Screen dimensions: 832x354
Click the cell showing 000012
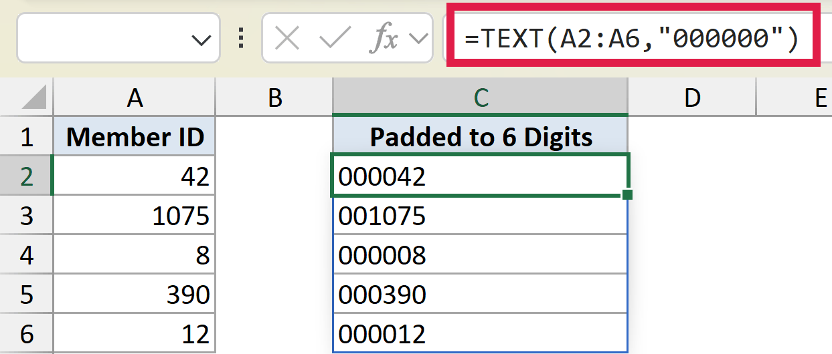(481, 333)
